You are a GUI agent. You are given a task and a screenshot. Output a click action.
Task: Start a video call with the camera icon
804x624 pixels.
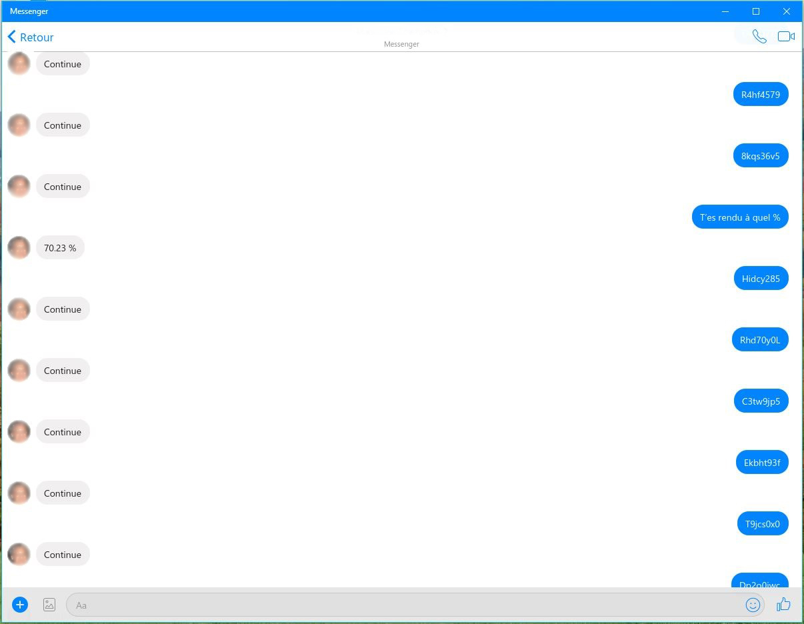click(786, 37)
